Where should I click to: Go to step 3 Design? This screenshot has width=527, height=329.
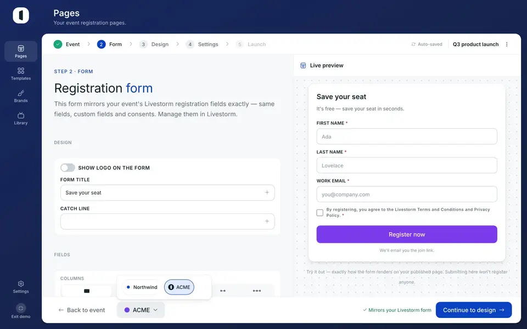(154, 44)
